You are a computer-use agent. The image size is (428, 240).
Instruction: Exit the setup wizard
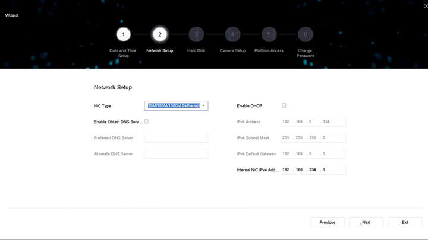[405, 222]
